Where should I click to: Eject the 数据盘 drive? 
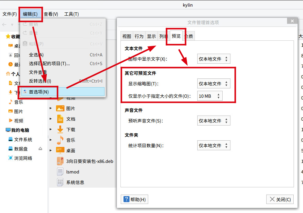tap(40, 149)
